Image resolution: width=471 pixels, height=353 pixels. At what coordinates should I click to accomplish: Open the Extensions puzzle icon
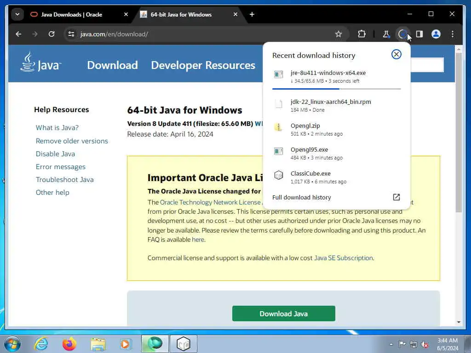[x=362, y=34]
